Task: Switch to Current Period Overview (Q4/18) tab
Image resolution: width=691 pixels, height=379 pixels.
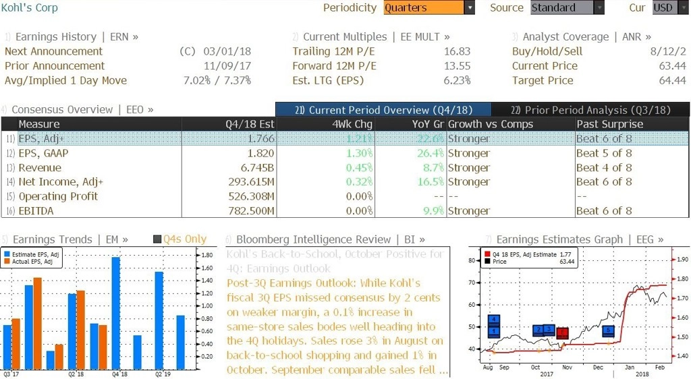Action: pos(383,110)
